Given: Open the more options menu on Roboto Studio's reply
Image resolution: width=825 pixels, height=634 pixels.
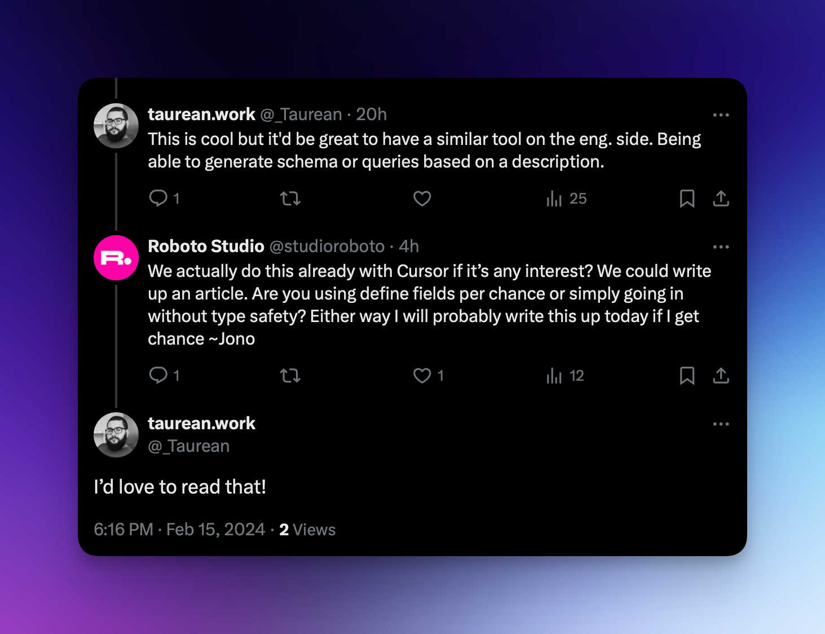Looking at the screenshot, I should [721, 246].
